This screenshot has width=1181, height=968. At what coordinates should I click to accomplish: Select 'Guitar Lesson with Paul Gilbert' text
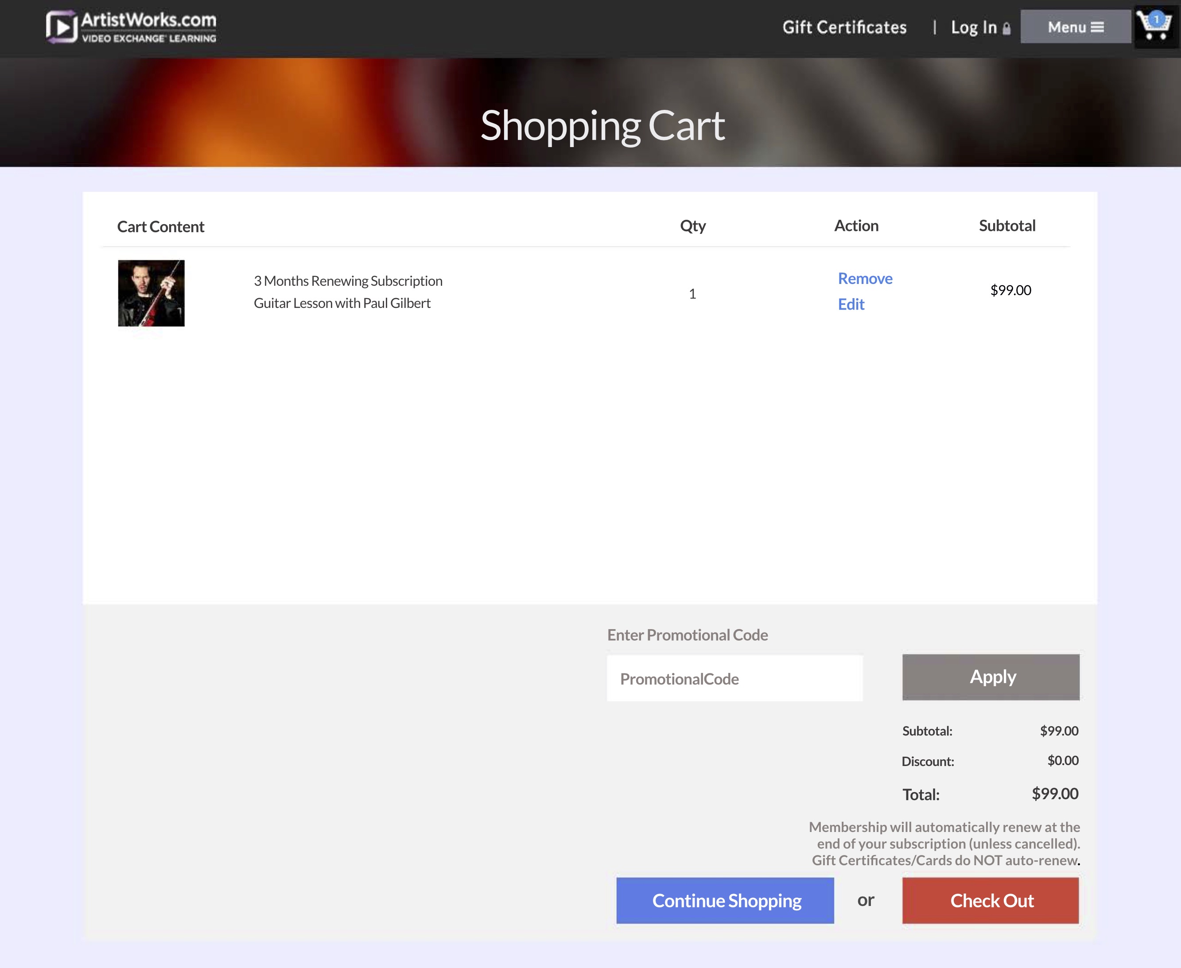point(342,303)
